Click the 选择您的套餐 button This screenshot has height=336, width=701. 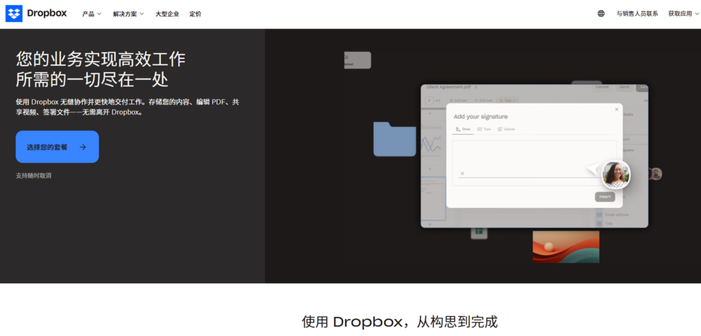(58, 146)
